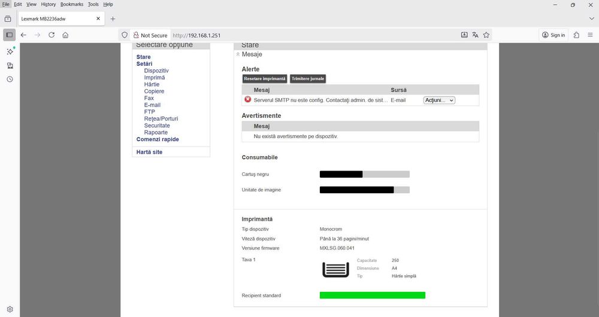Open sidebar settings gear
599x317 pixels.
[10, 309]
